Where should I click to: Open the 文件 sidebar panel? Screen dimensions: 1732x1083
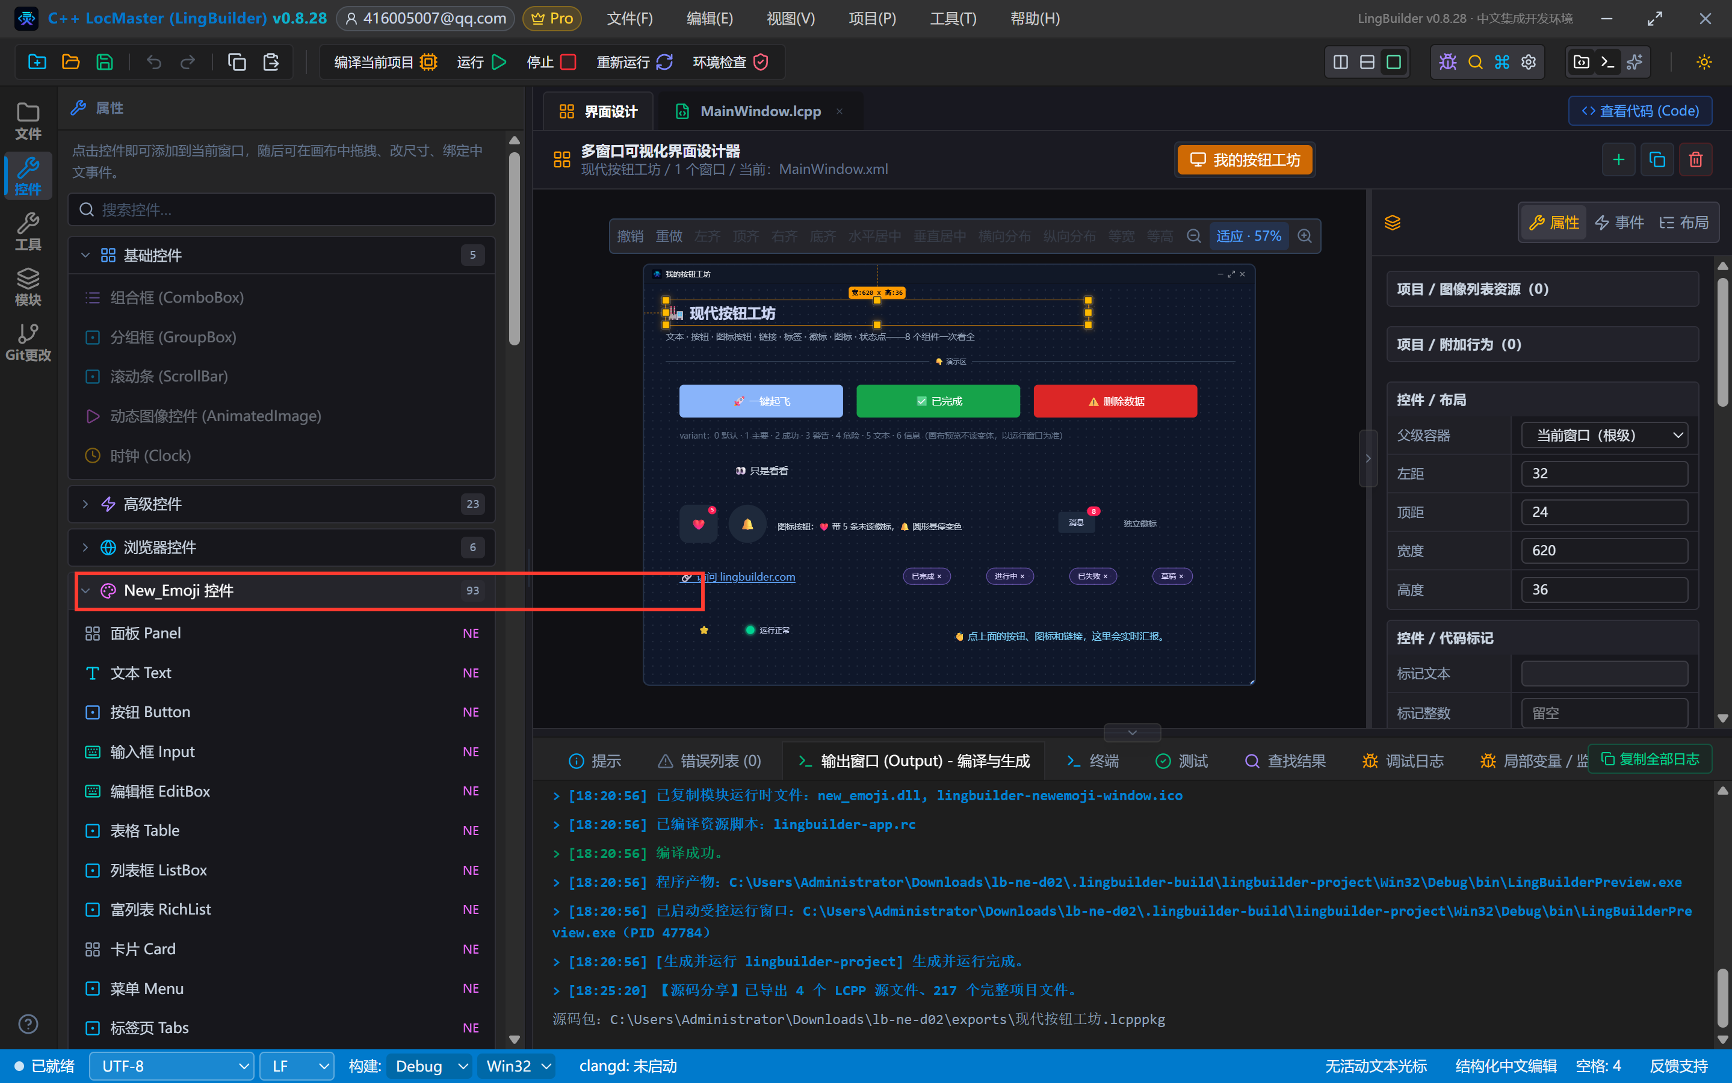click(x=28, y=121)
